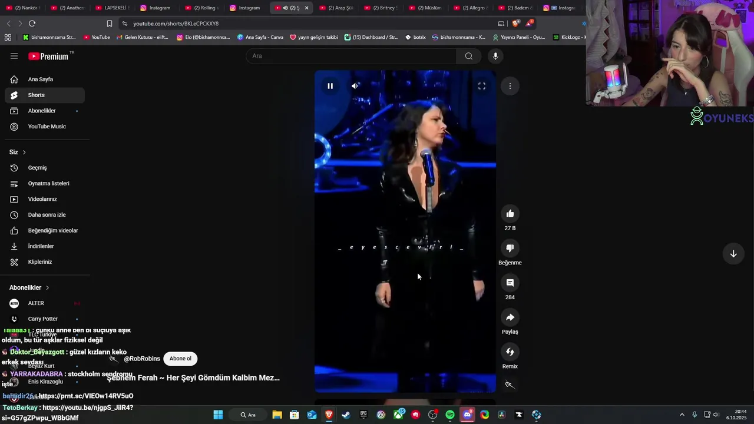Open Abonelikler in sidebar

click(45, 111)
